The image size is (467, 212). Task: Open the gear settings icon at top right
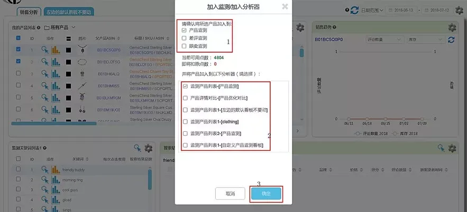459,11
